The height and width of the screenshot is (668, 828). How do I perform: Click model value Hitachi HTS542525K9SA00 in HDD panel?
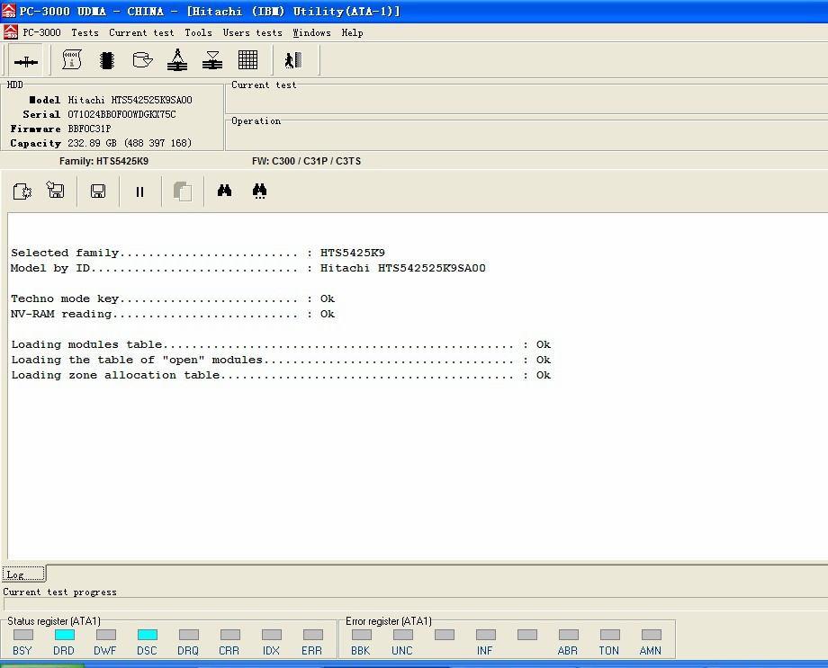[x=130, y=100]
